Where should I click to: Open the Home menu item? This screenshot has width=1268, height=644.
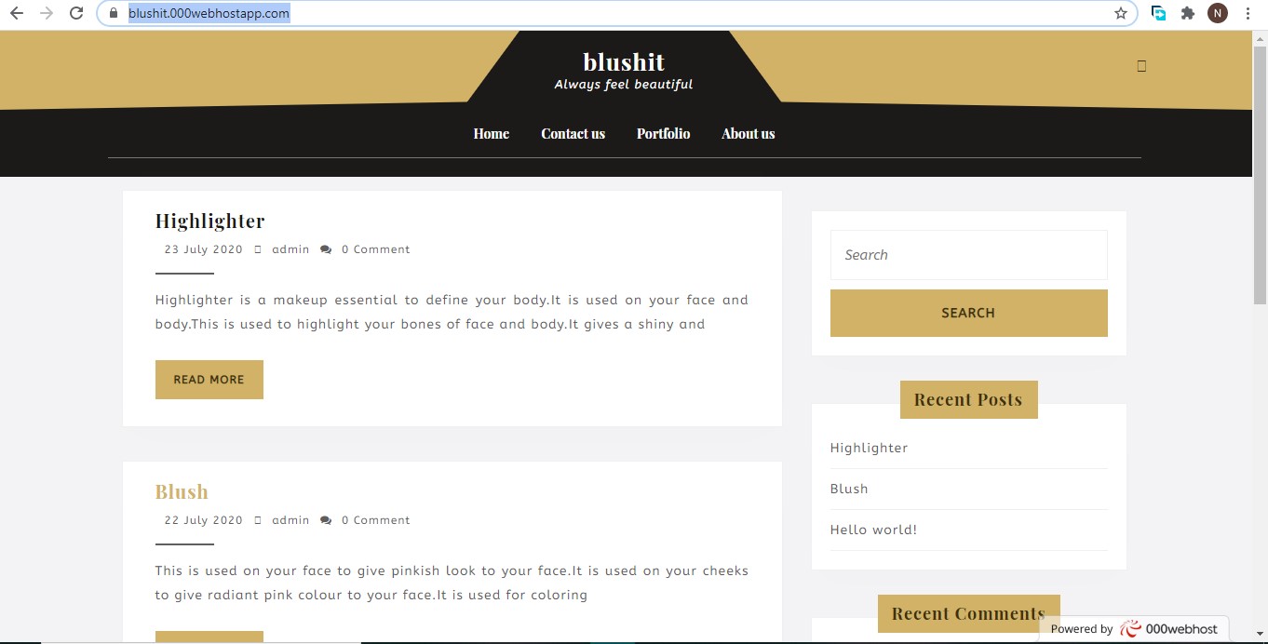(x=491, y=134)
